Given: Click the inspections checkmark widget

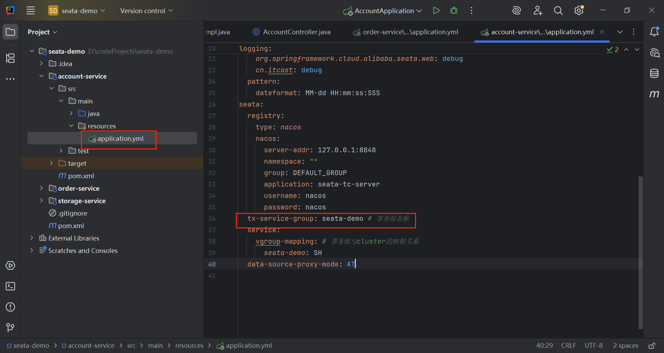Looking at the screenshot, I should point(613,49).
